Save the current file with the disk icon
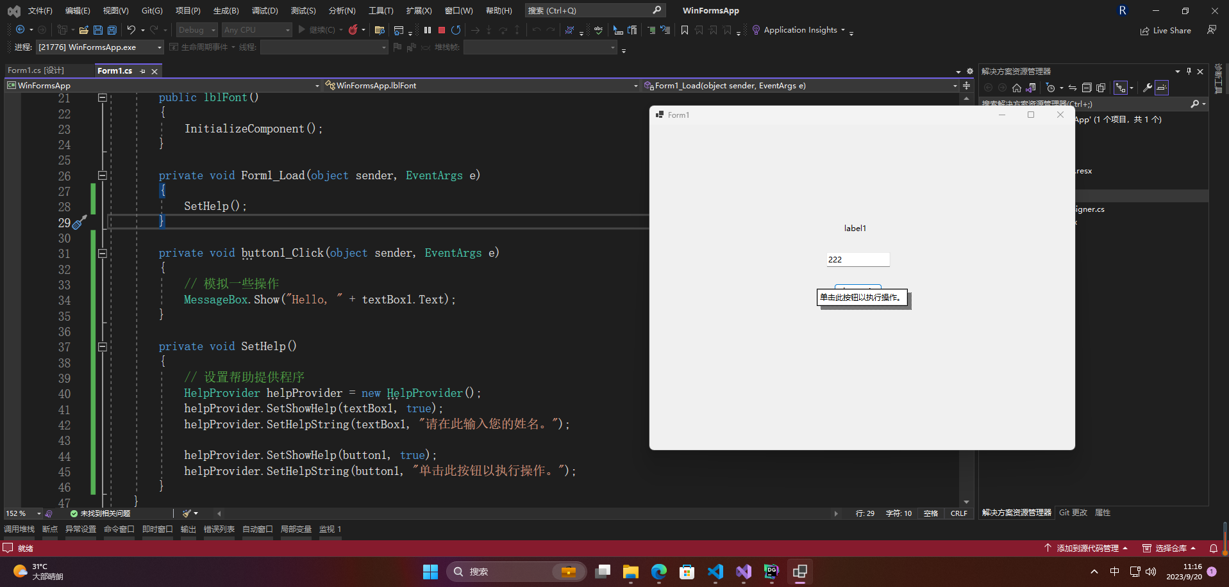Image resolution: width=1229 pixels, height=587 pixels. [97, 29]
